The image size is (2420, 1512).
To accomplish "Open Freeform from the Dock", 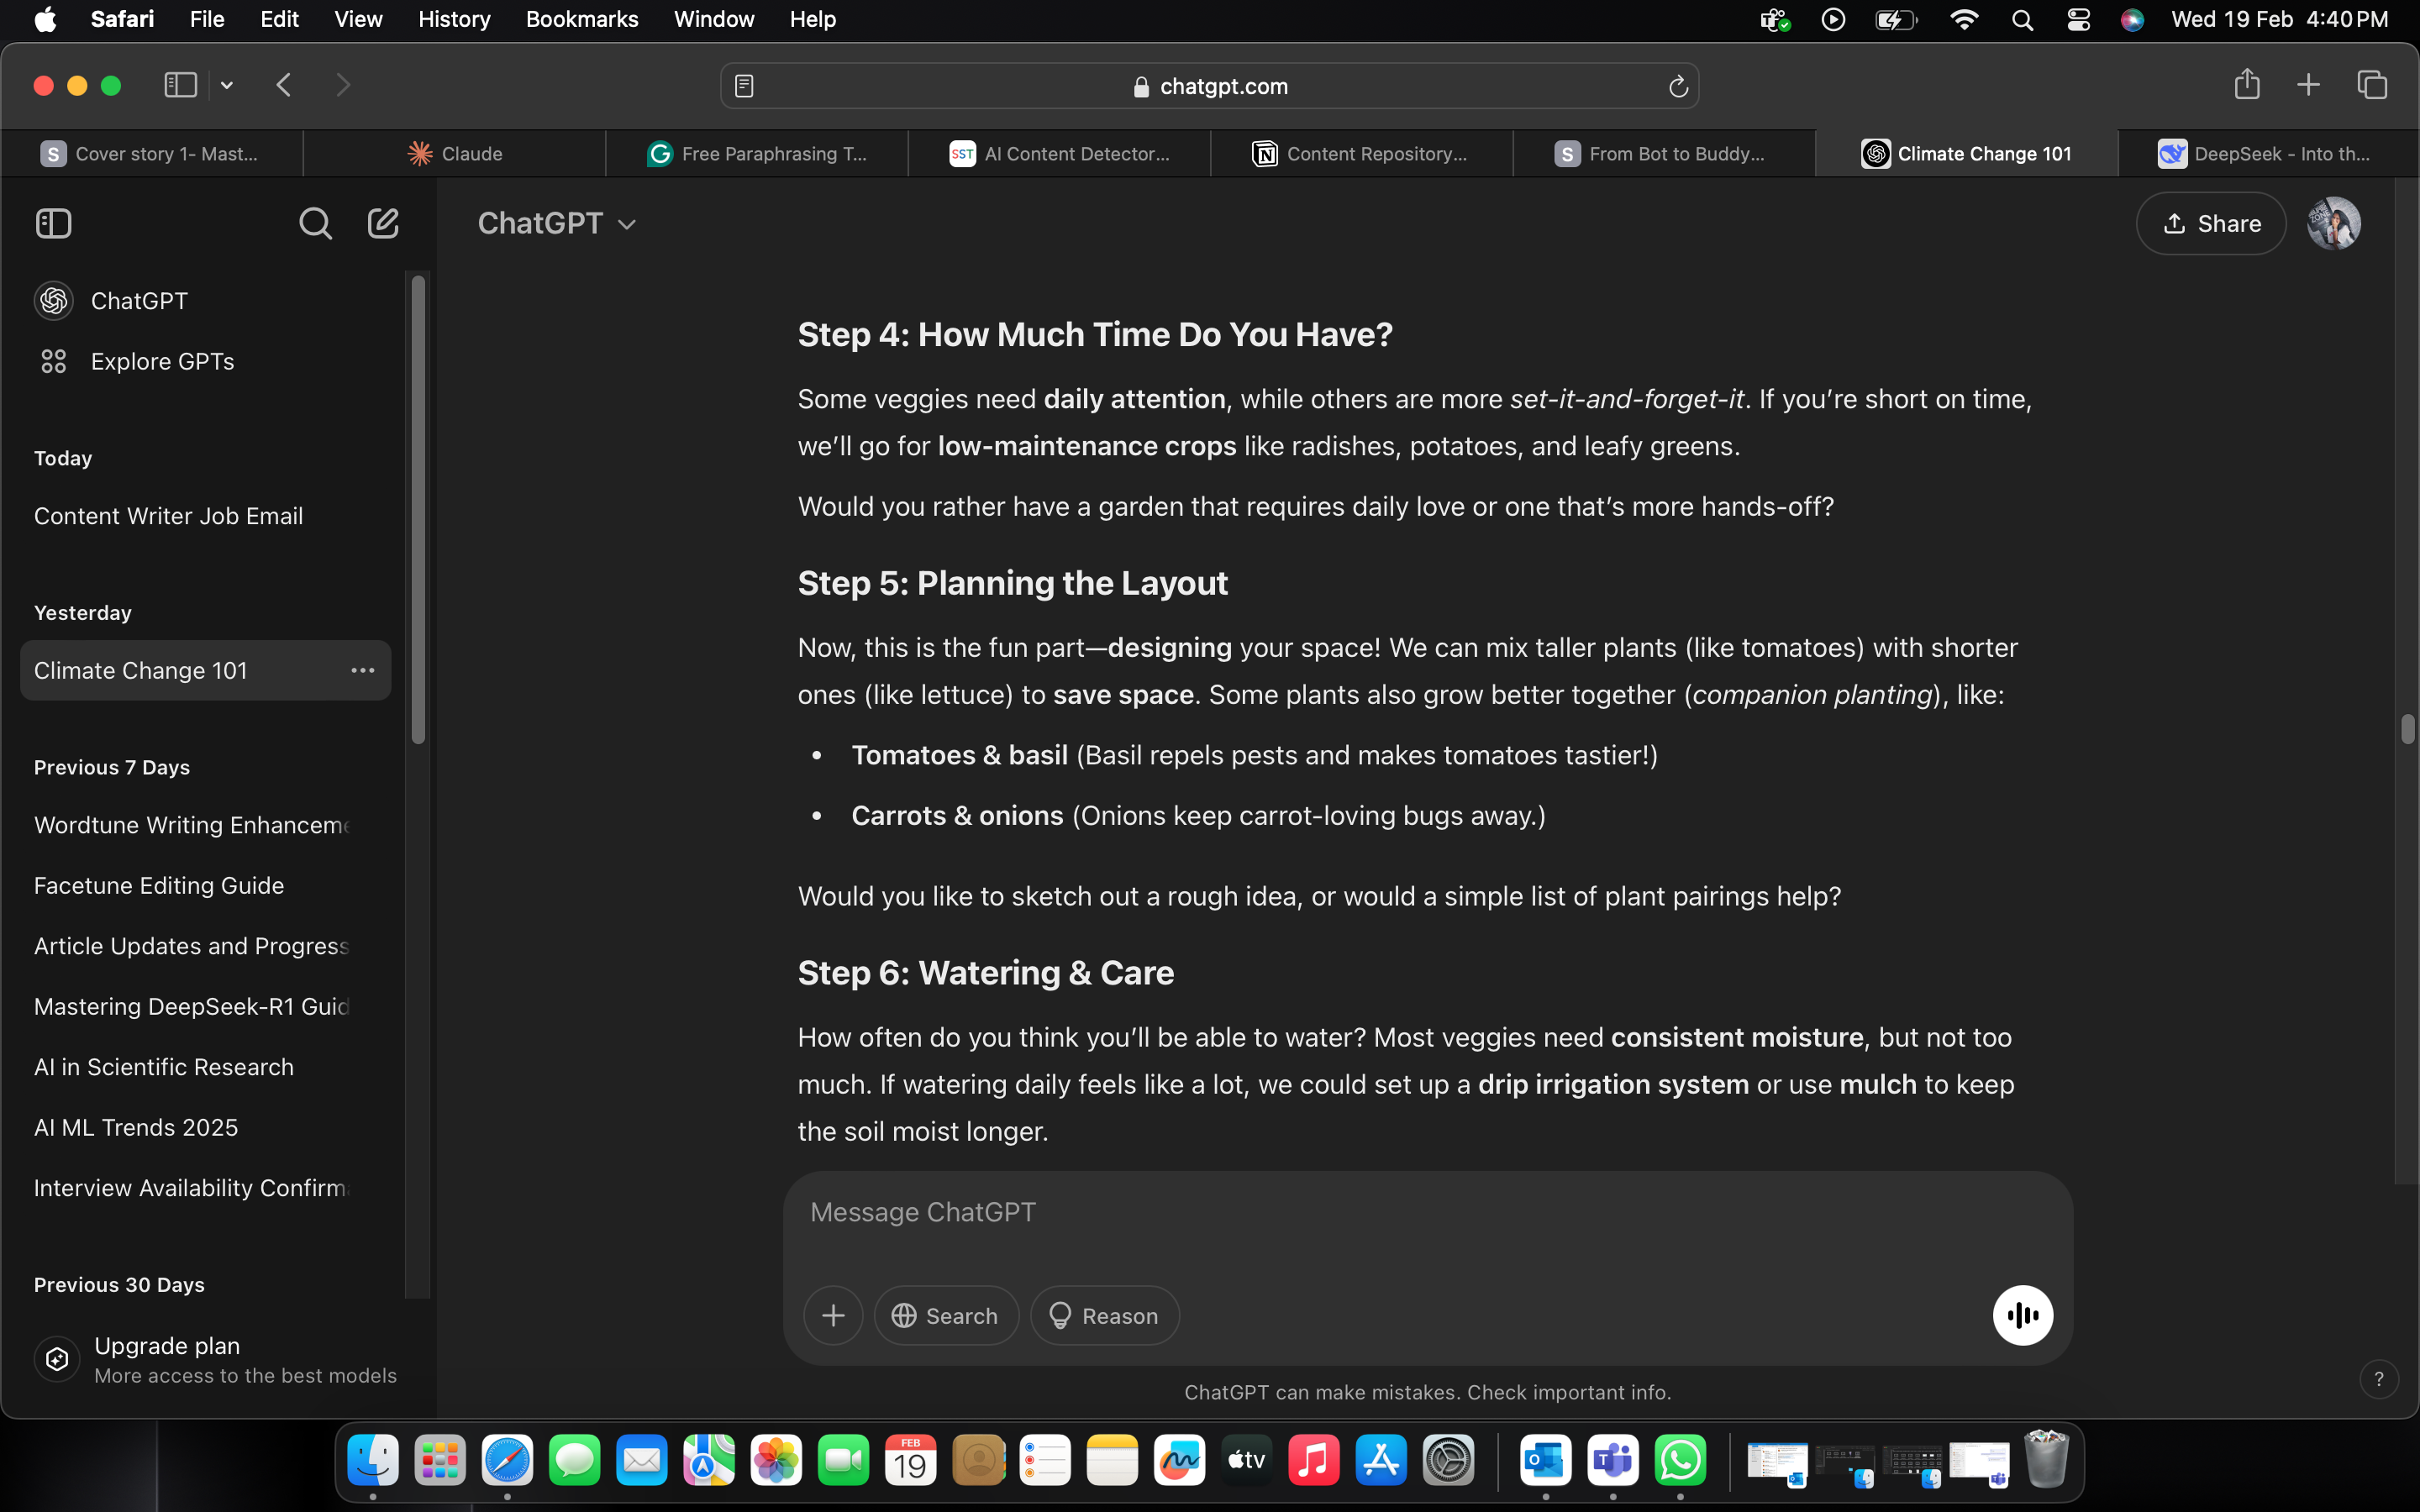I will [1179, 1460].
